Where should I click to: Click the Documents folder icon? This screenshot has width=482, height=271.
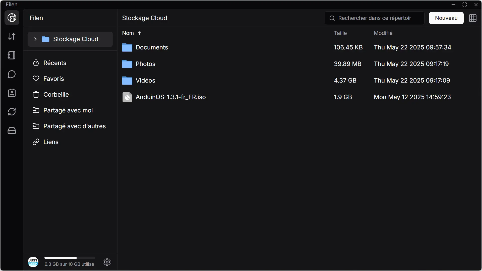pyautogui.click(x=127, y=47)
